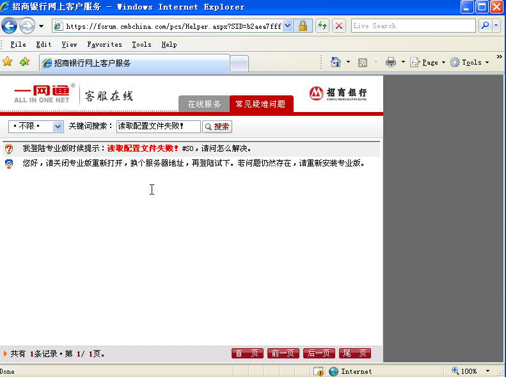Image resolution: width=506 pixels, height=377 pixels.
Task: Click the answer text starting 您好，请关闭专业版
Action: coord(194,163)
